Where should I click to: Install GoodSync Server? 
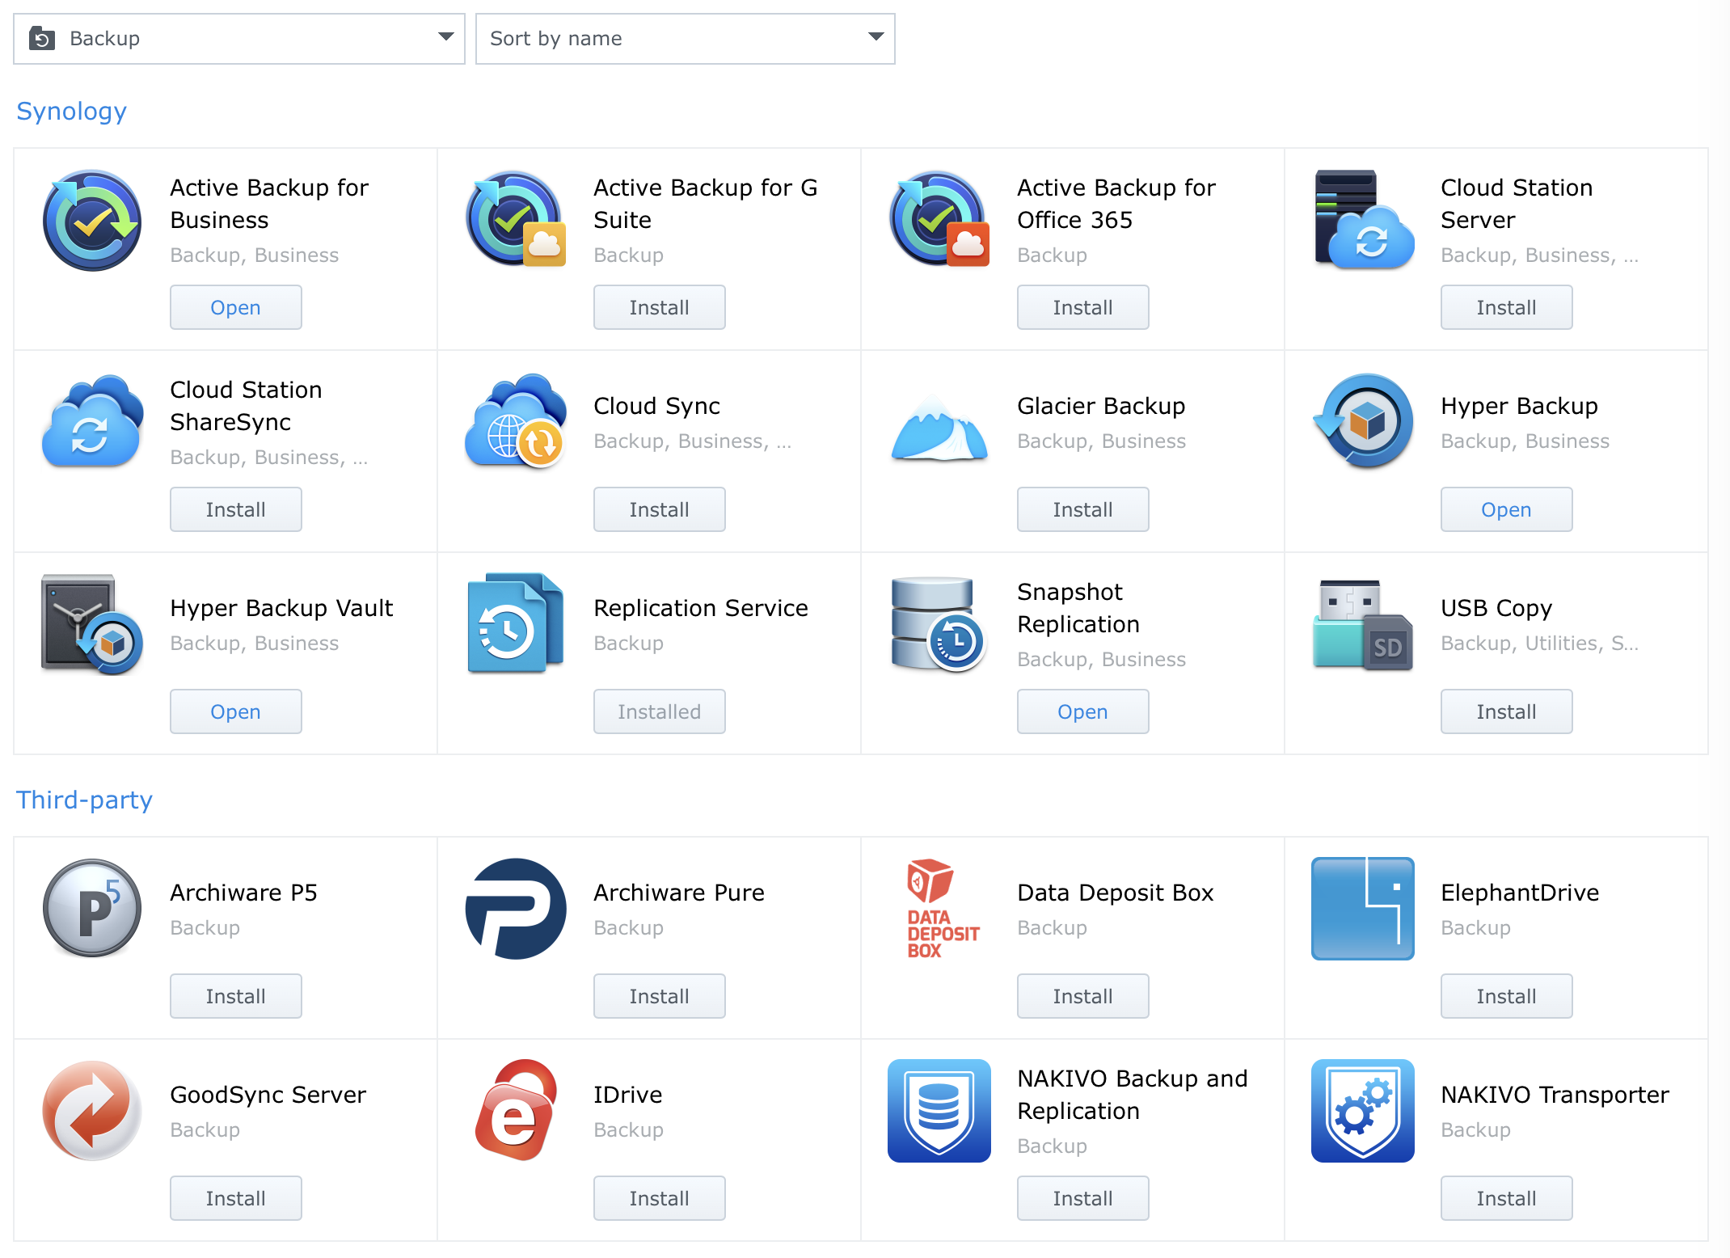(x=236, y=1198)
